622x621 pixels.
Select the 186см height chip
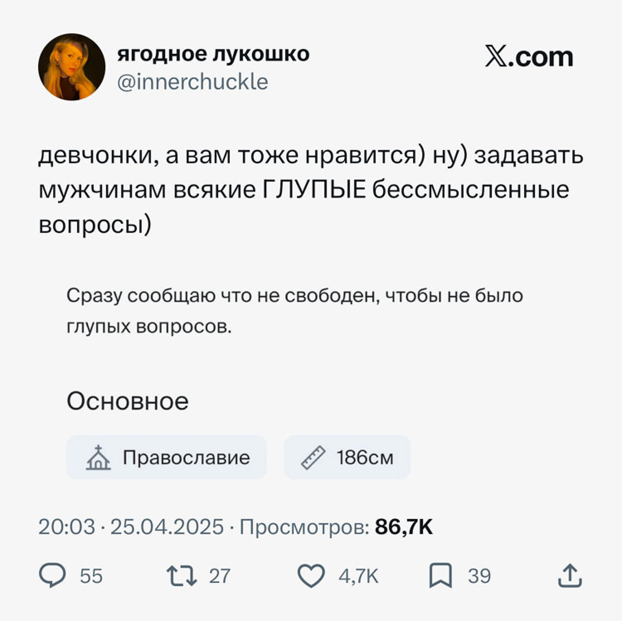coord(347,457)
